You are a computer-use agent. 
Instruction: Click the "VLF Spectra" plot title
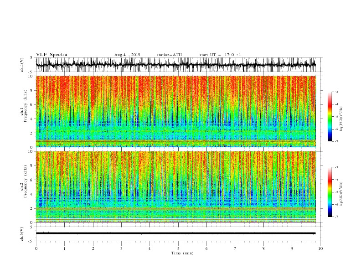pyautogui.click(x=52, y=55)
